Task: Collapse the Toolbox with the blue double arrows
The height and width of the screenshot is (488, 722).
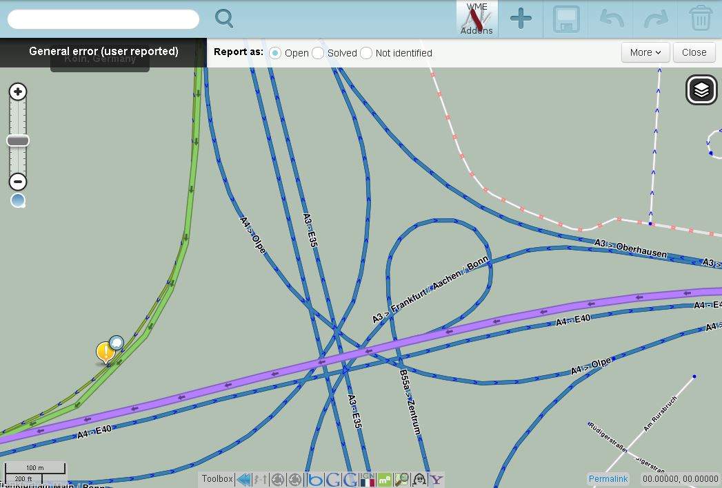Action: [243, 479]
